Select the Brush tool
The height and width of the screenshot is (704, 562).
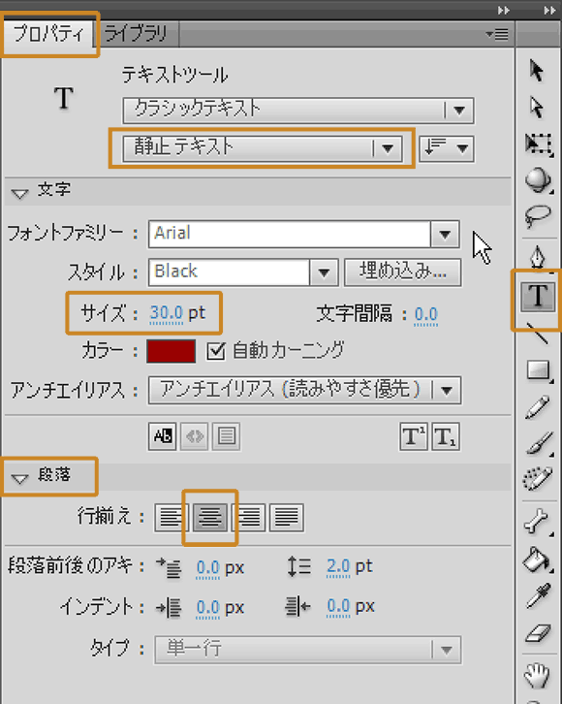(x=538, y=443)
